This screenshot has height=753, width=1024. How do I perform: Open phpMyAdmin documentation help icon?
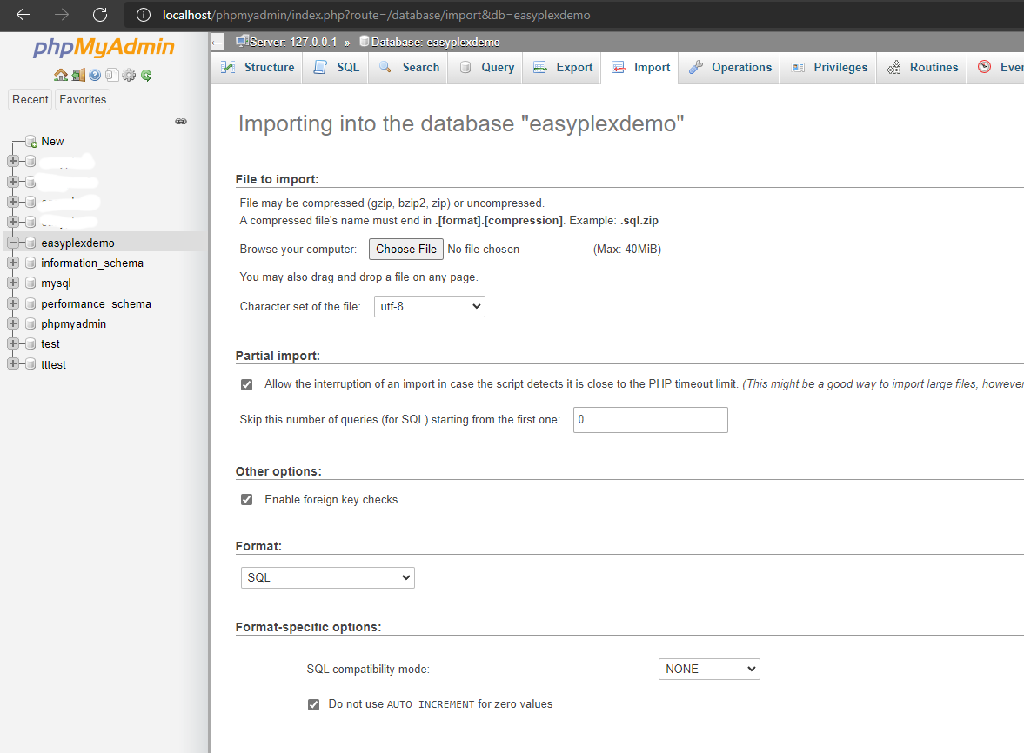click(95, 76)
